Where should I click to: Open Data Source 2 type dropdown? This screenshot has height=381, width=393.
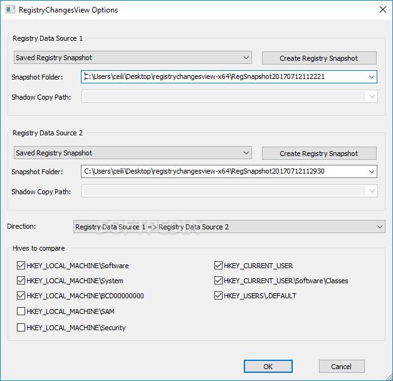click(x=133, y=153)
